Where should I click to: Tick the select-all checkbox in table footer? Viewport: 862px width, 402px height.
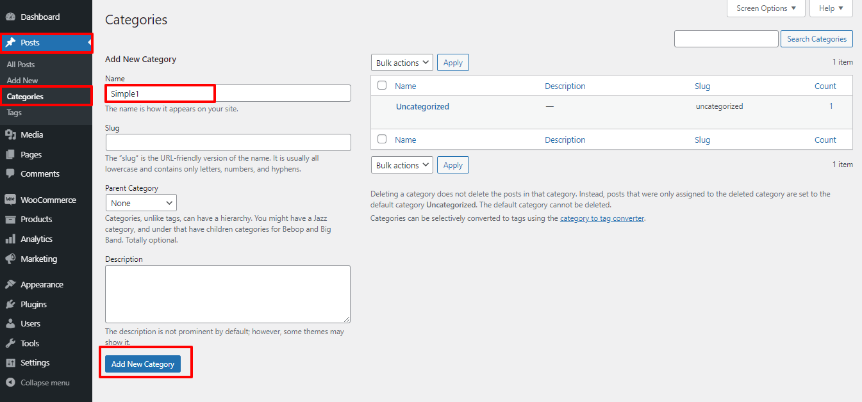(x=382, y=139)
